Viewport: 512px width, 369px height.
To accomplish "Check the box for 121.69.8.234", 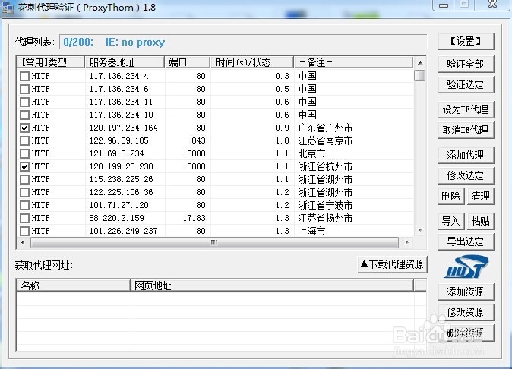I will 24,153.
